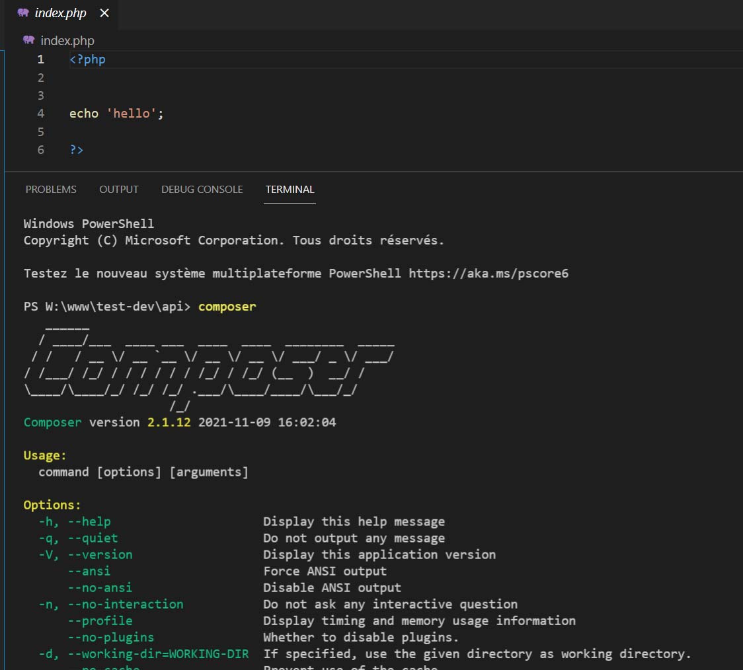Click the 'Windows PowerShell' header line
The width and height of the screenshot is (743, 670).
point(89,224)
